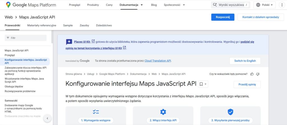Expand the Dokumentacja dropdown menu
Viewport: 287px width, 125px height.
click(x=142, y=5)
